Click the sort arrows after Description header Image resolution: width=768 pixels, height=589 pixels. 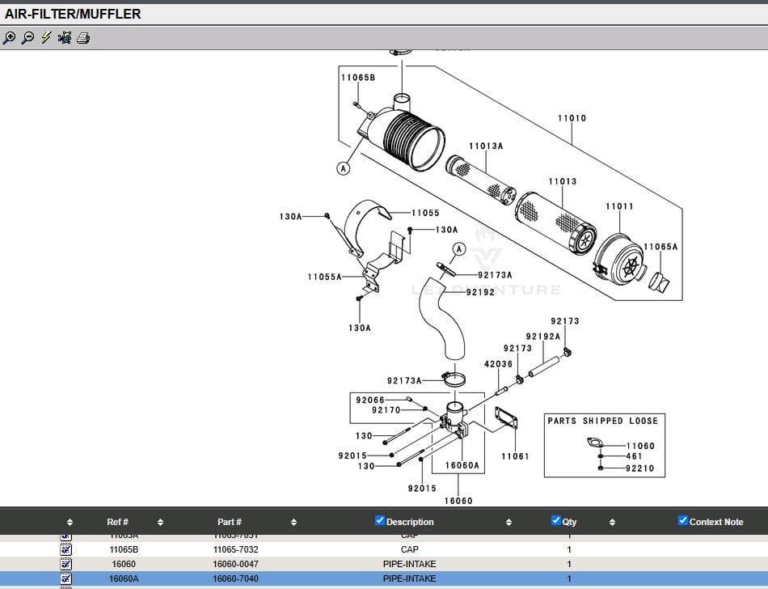(508, 523)
